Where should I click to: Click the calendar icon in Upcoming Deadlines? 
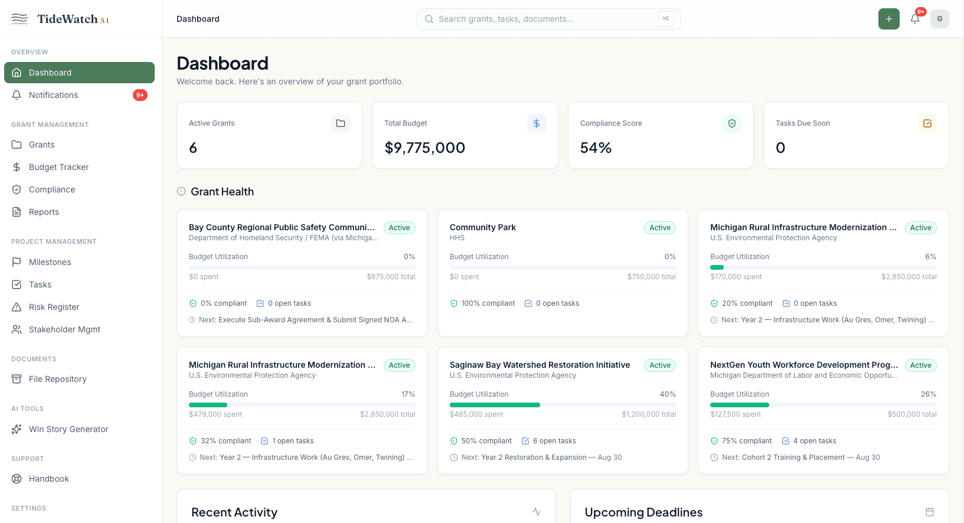click(x=929, y=512)
